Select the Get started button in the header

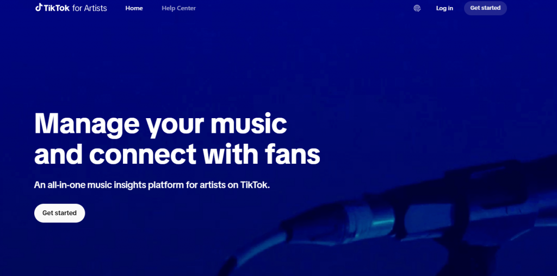point(485,8)
